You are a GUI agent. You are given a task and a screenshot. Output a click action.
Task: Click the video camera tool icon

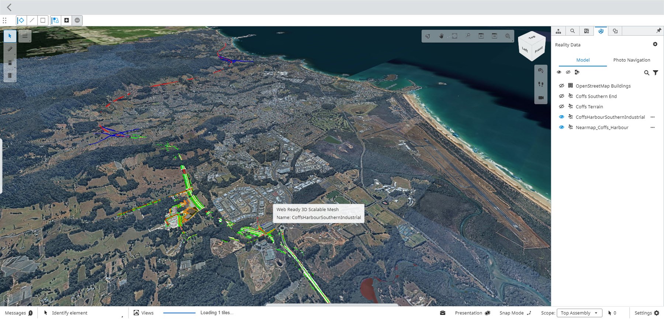[x=541, y=98]
